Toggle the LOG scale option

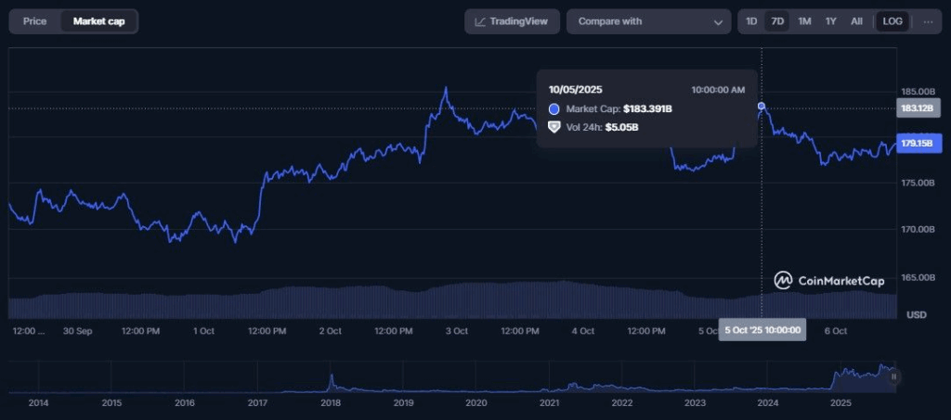click(x=892, y=21)
